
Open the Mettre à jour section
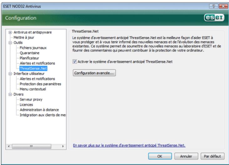pos(24,37)
